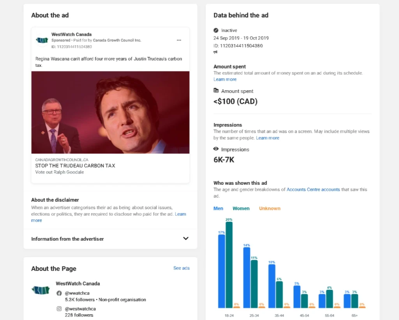Toggle the Unknown series in chart legend
Viewport: 399px width, 320px height.
270,208
